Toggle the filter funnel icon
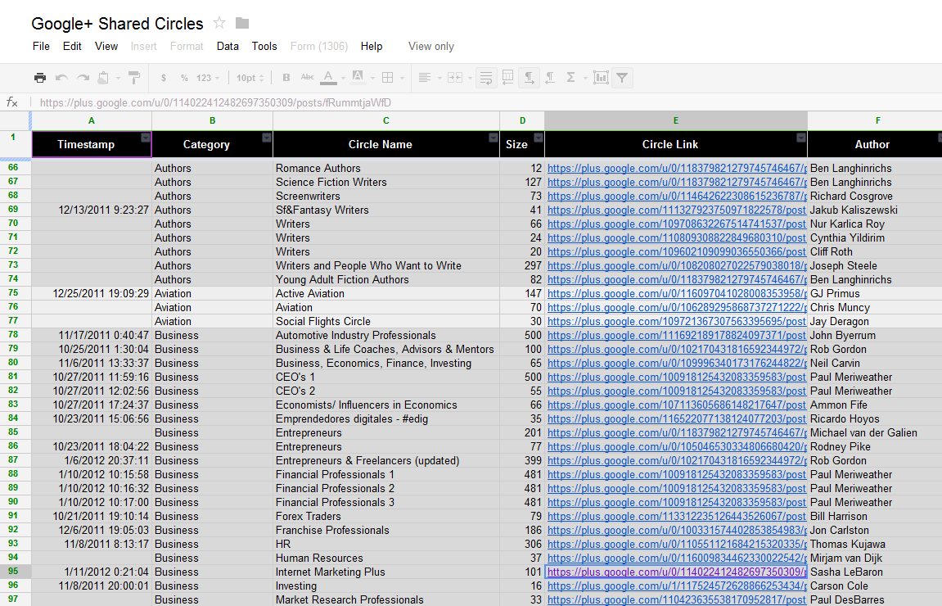 622,78
